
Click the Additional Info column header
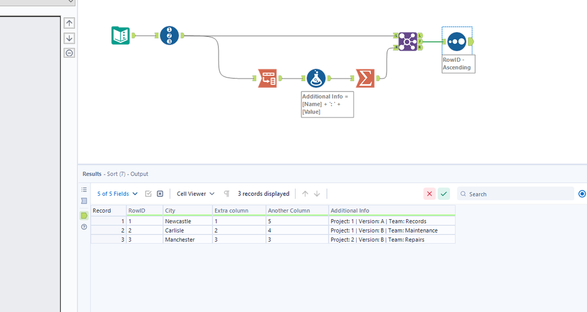click(391, 210)
